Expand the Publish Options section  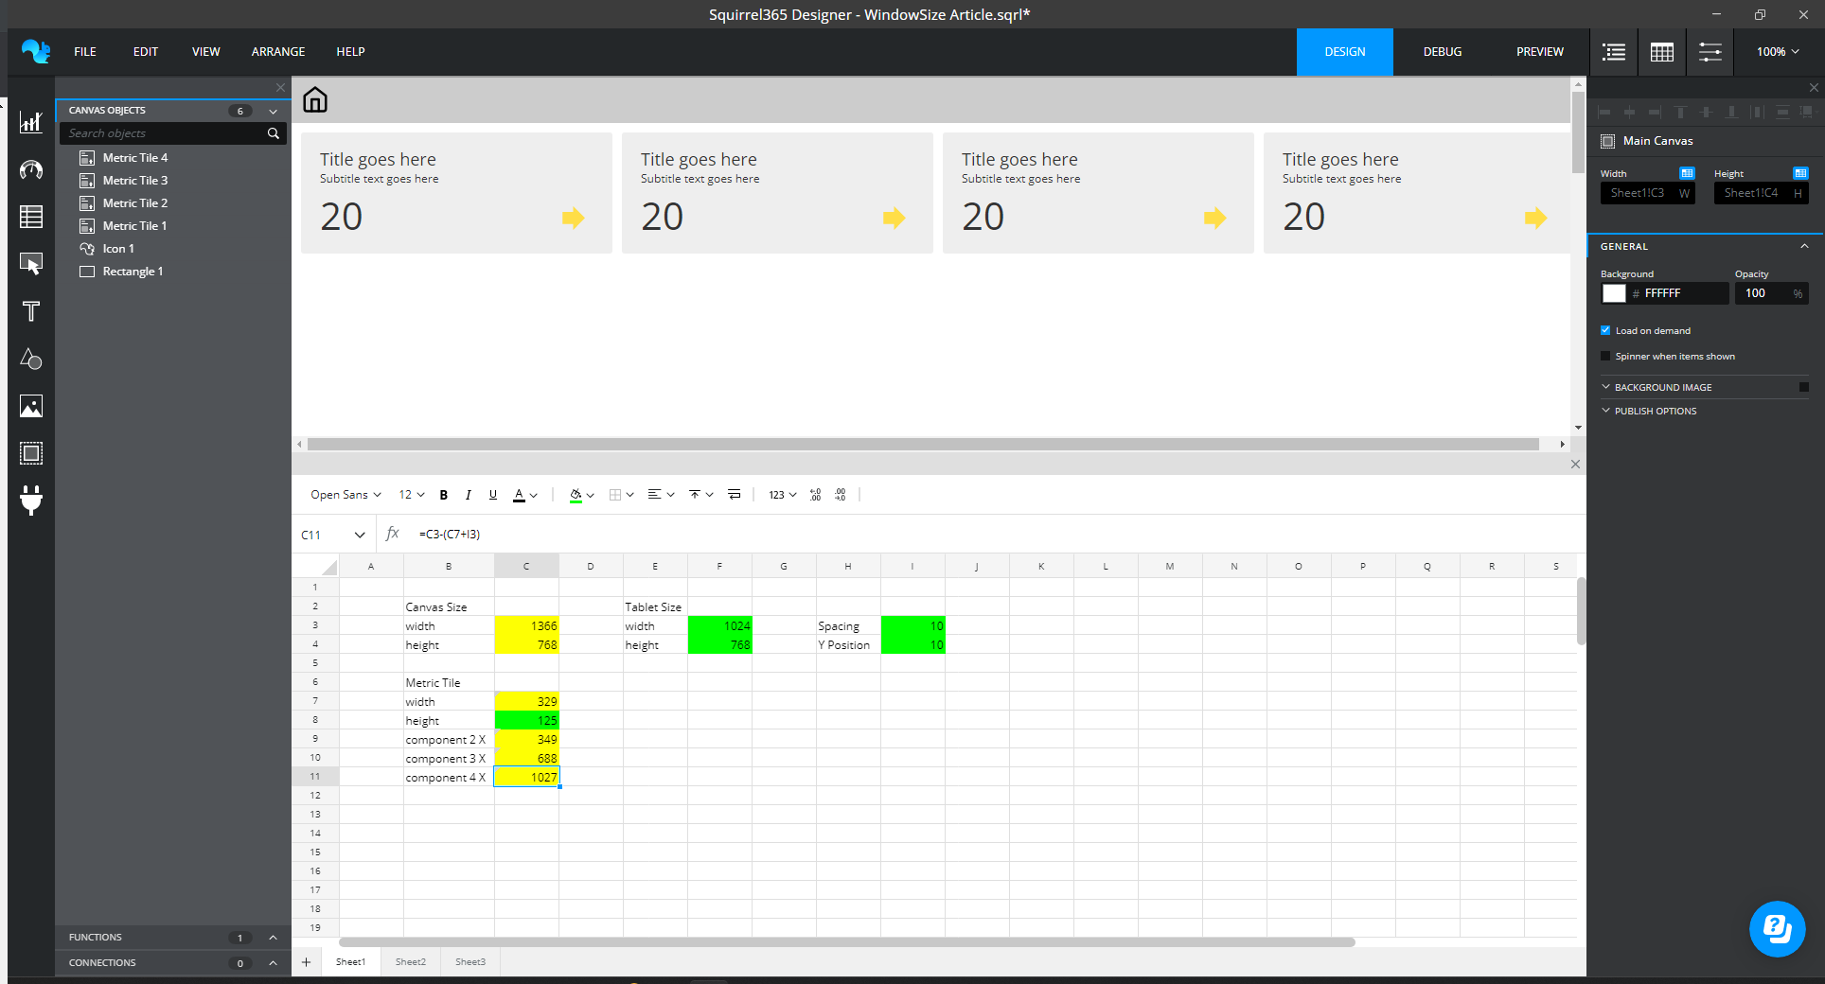(1655, 411)
